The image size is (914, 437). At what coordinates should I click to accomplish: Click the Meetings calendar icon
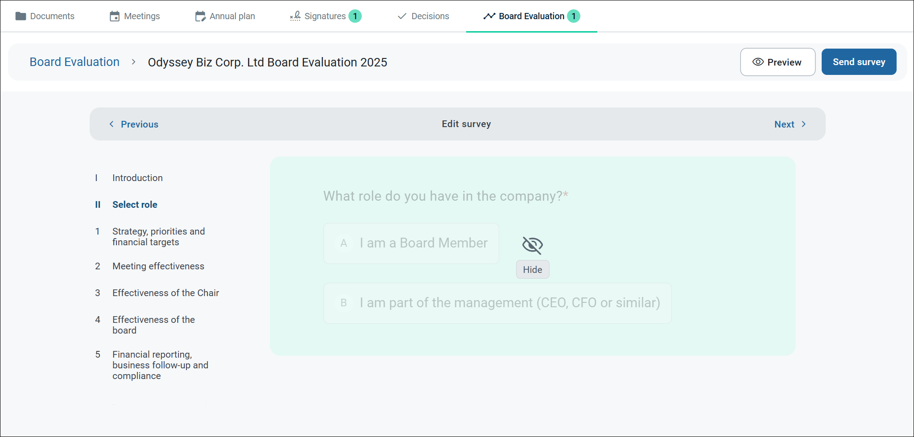coord(115,16)
